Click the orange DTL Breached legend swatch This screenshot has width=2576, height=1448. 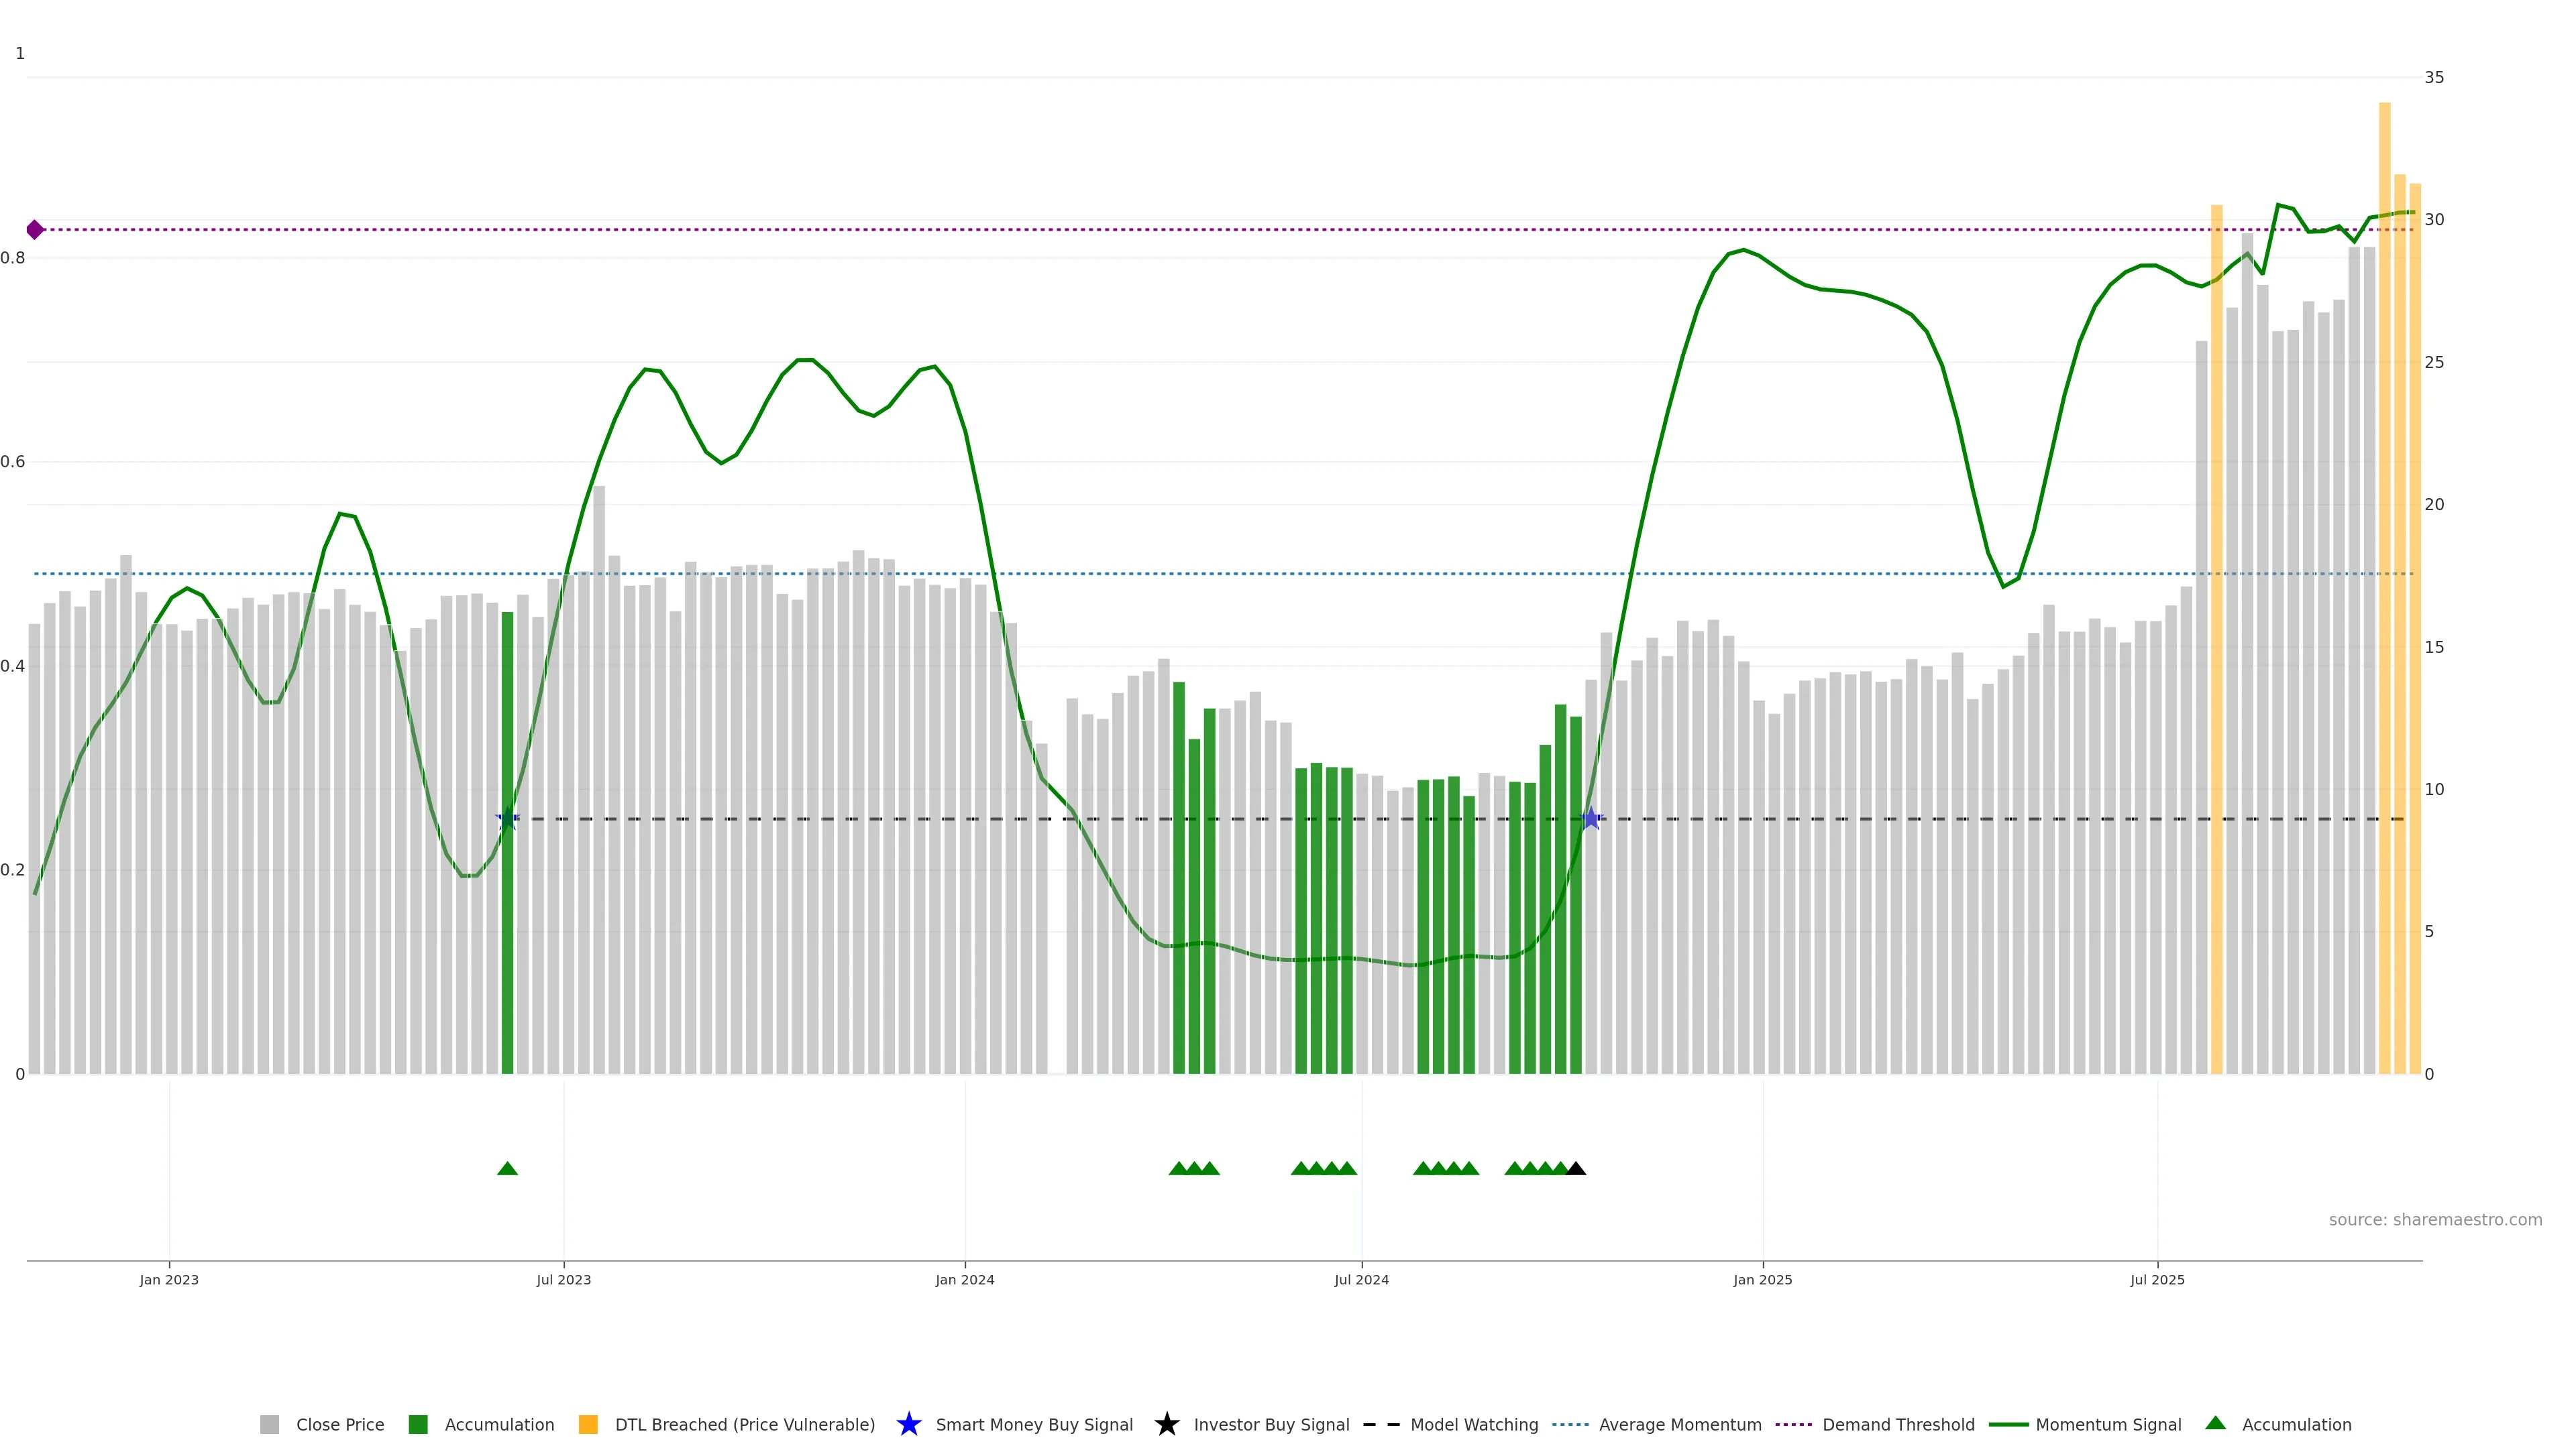click(x=588, y=1425)
